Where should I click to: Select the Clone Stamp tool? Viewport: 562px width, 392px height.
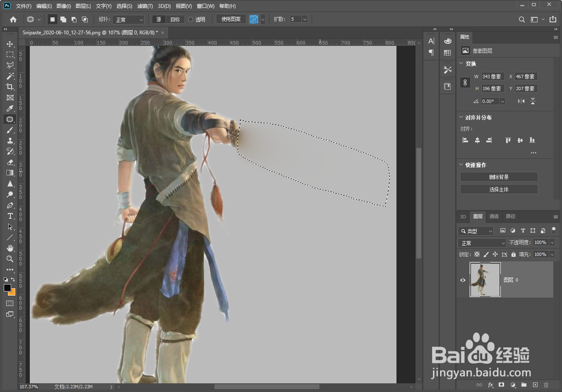pos(10,141)
